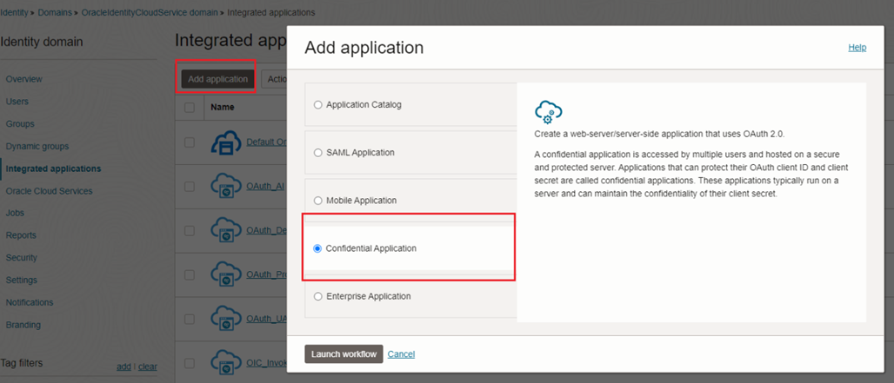Open Settings in the sidebar
Screen dimensions: 894x383
point(22,280)
